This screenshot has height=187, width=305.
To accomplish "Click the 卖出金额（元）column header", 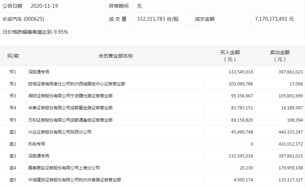I will [x=280, y=56].
